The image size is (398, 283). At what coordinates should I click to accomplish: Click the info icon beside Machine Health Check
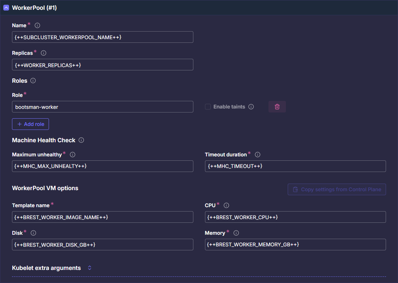(x=81, y=140)
